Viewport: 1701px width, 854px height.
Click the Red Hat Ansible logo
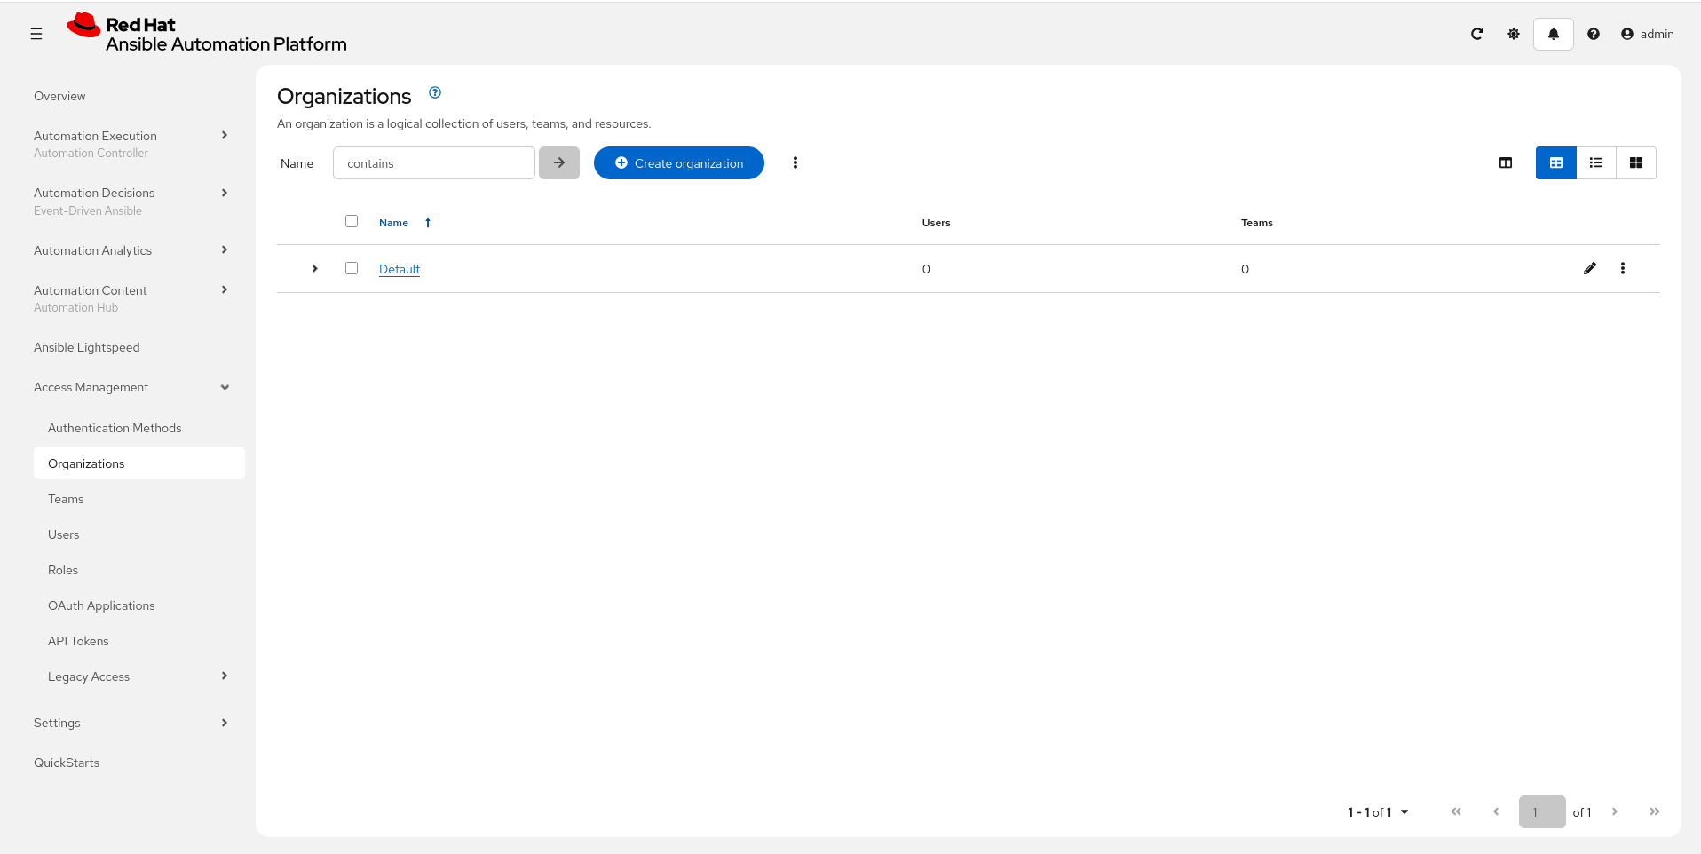tap(207, 34)
